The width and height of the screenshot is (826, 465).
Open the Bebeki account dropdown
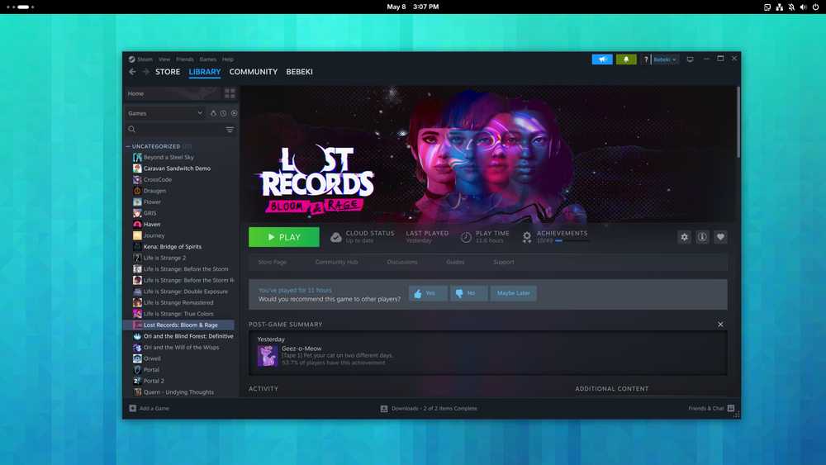pyautogui.click(x=665, y=59)
